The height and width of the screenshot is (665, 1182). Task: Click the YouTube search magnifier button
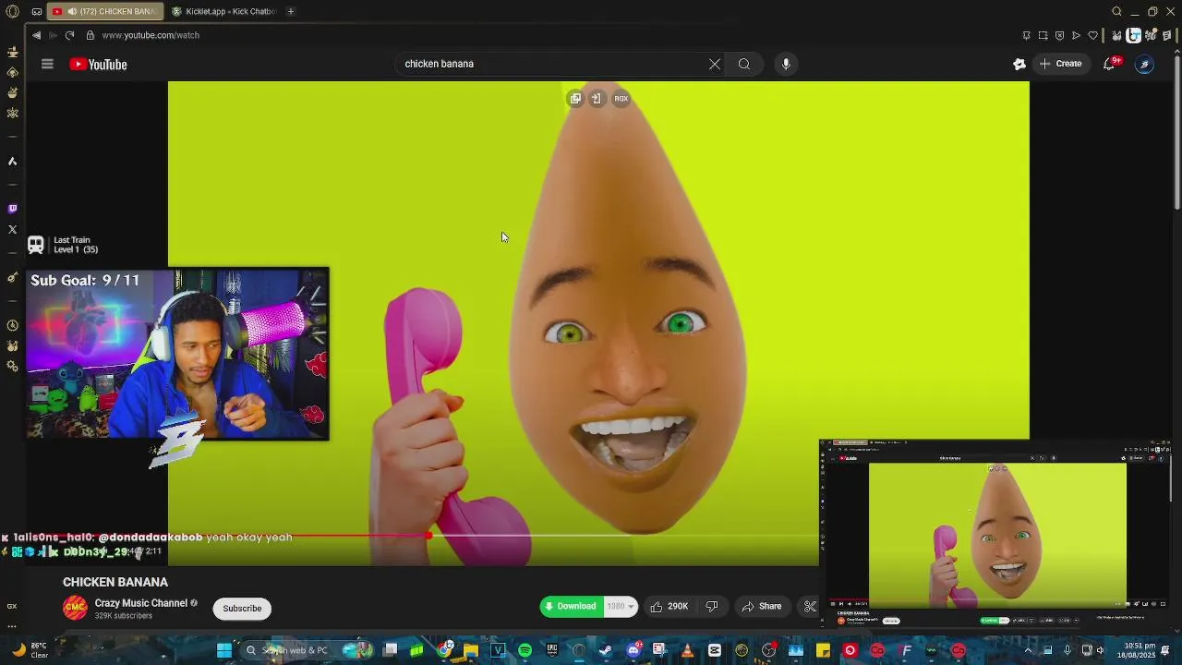coord(744,64)
